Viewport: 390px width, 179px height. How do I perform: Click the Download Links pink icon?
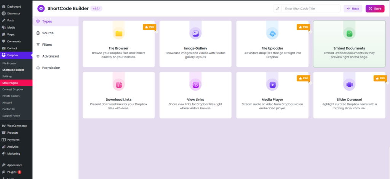pos(119,85)
